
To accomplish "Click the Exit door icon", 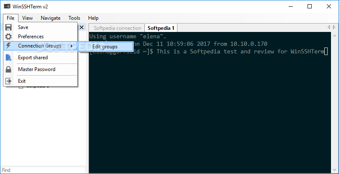I will pos(8,81).
